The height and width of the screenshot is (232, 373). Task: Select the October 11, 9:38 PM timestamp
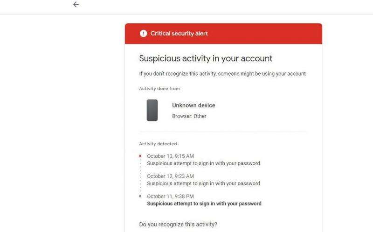[x=170, y=196]
